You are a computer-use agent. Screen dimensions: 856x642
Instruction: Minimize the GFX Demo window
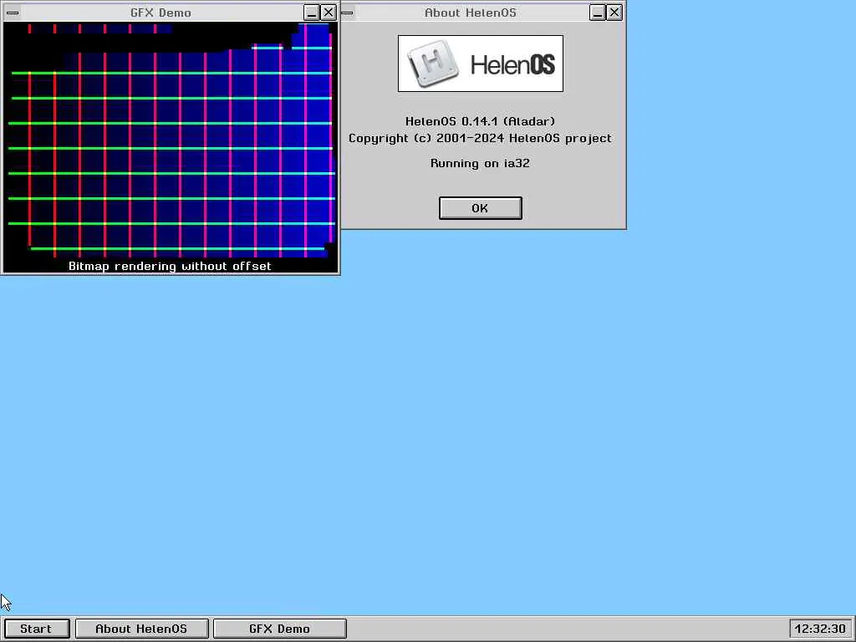pos(311,13)
